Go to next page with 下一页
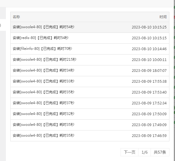Image resolution: width=175 pixels, height=161 pixels. pyautogui.click(x=129, y=152)
